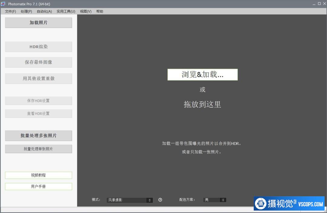
Task: Click the 用其他设置重做 button
Action: (x=38, y=79)
